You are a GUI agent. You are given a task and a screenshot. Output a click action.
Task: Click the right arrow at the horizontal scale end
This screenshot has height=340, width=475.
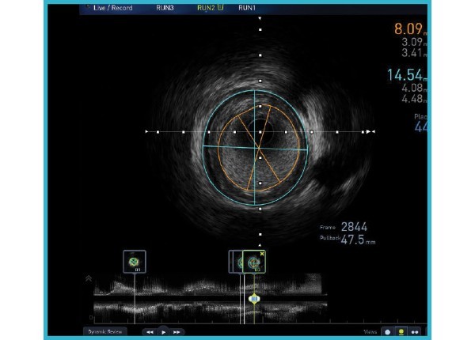click(x=368, y=131)
